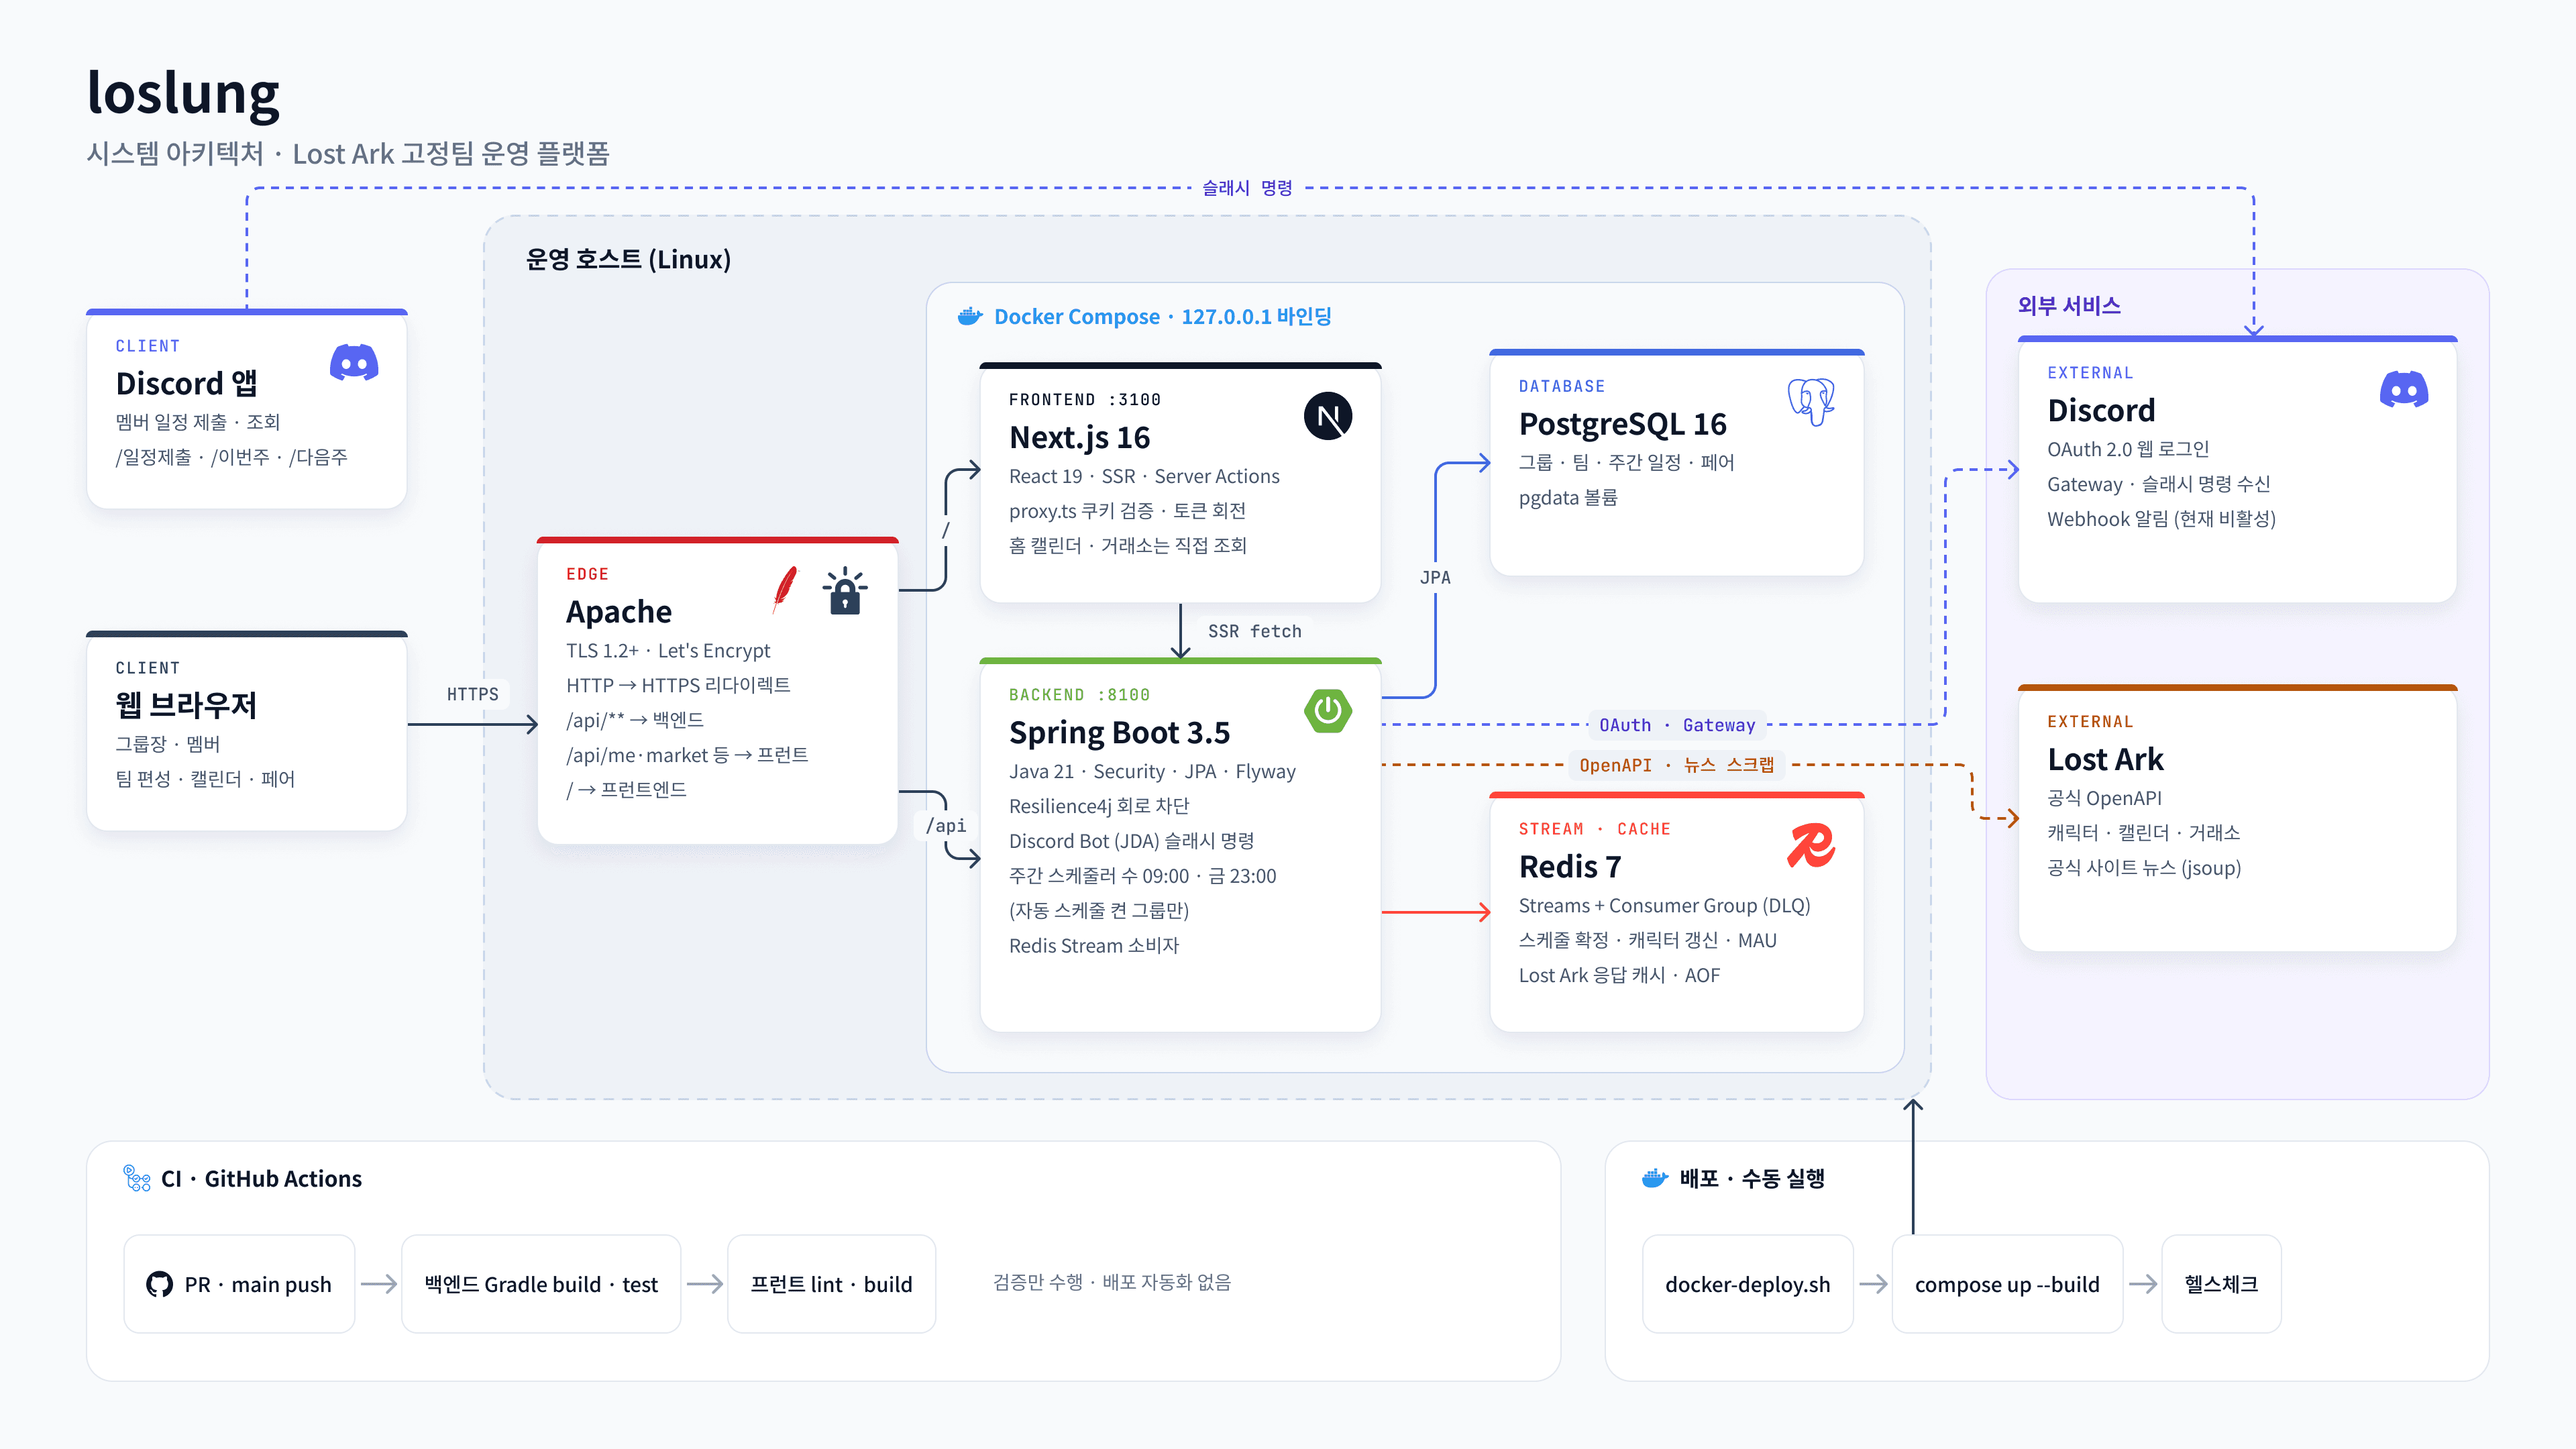Click the 외부 서비스 heading
This screenshot has width=2576, height=1449.
click(2069, 305)
